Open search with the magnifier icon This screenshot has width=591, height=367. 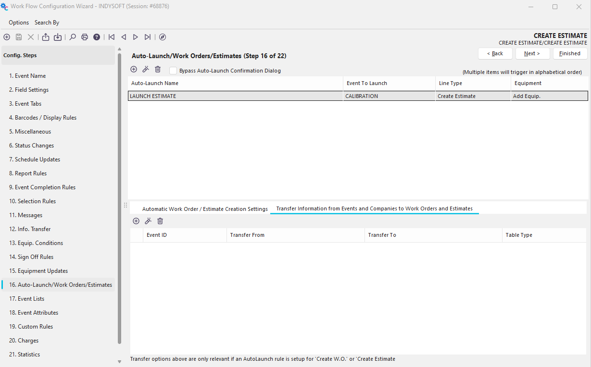coord(73,37)
